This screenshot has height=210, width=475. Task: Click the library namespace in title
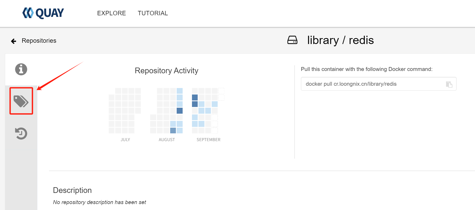point(323,40)
